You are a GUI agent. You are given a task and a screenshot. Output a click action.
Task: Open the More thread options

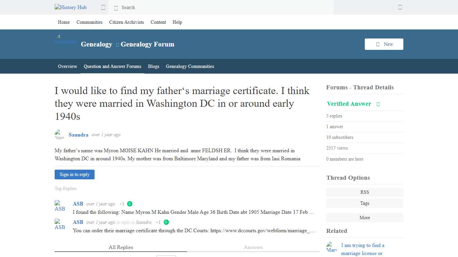click(364, 218)
